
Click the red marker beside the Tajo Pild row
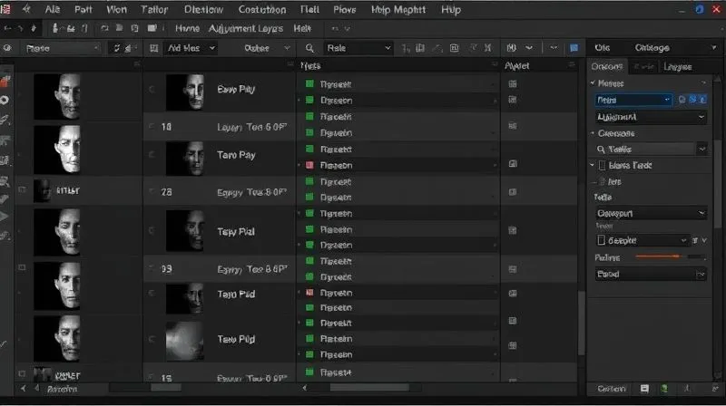pyautogui.click(x=309, y=293)
